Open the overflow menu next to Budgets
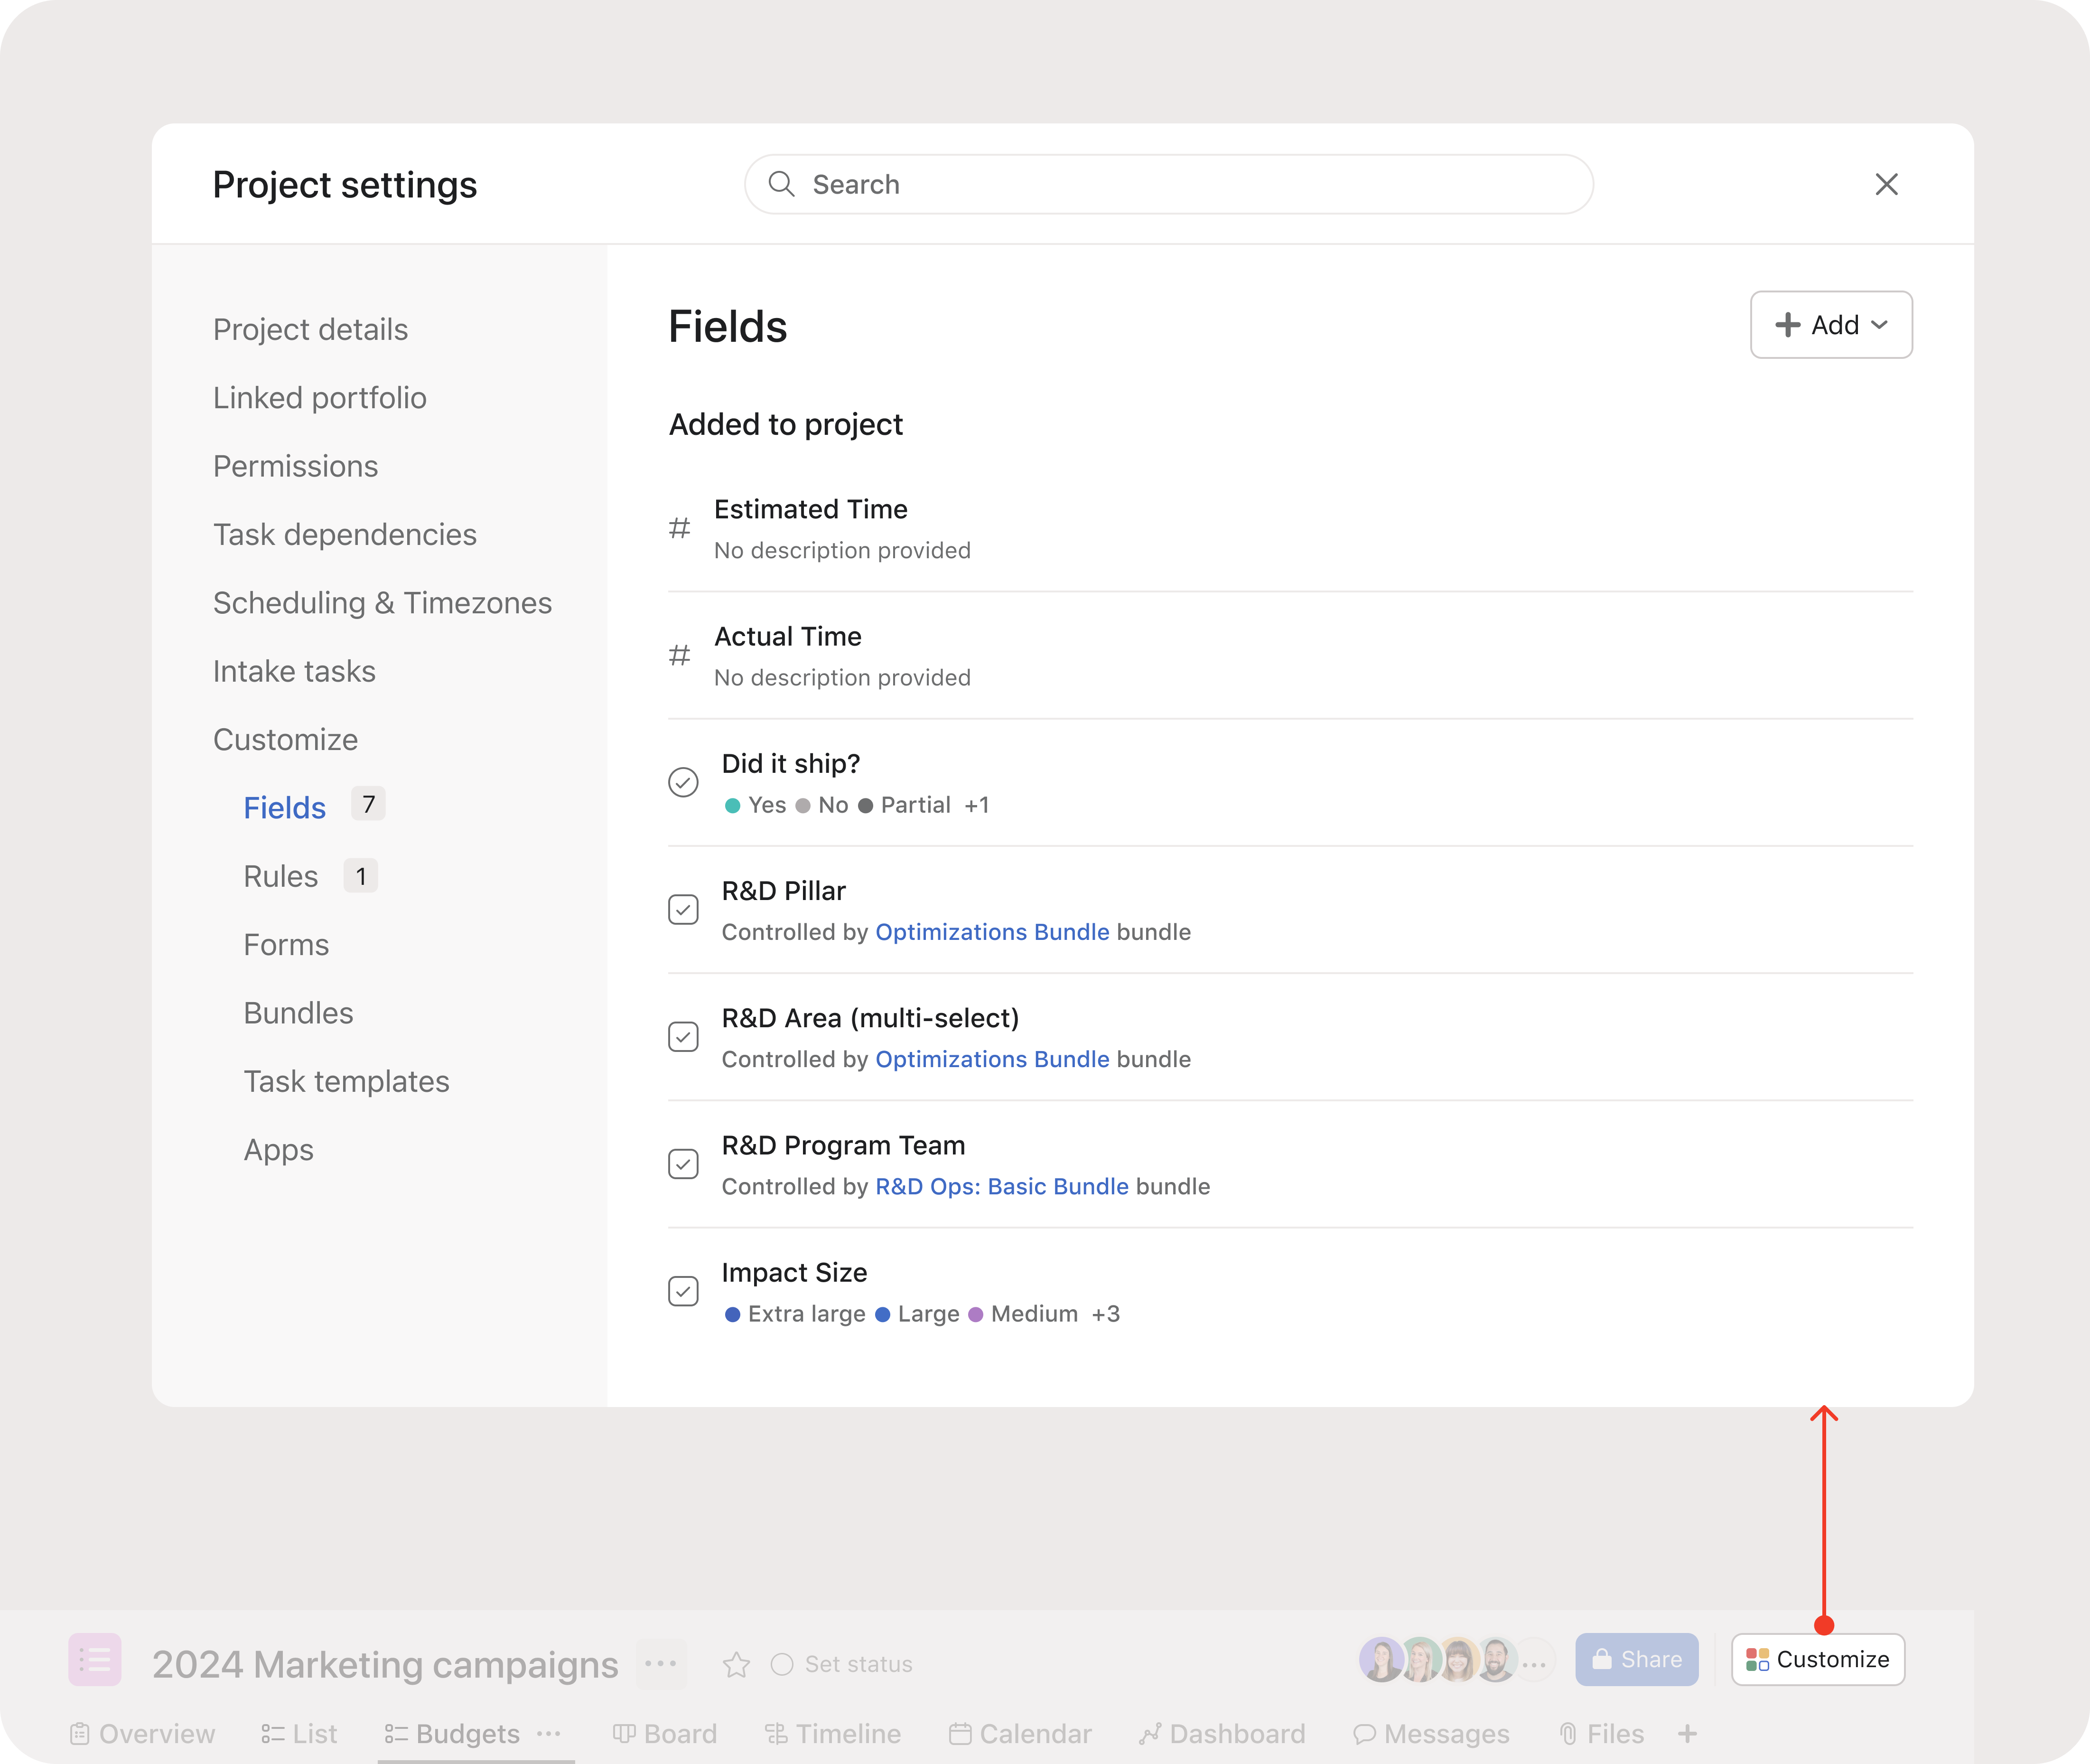 point(548,1735)
